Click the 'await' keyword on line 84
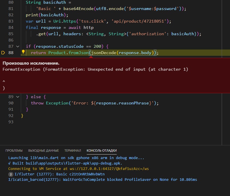Viewport: 230px width, 196px height. tap(75, 28)
